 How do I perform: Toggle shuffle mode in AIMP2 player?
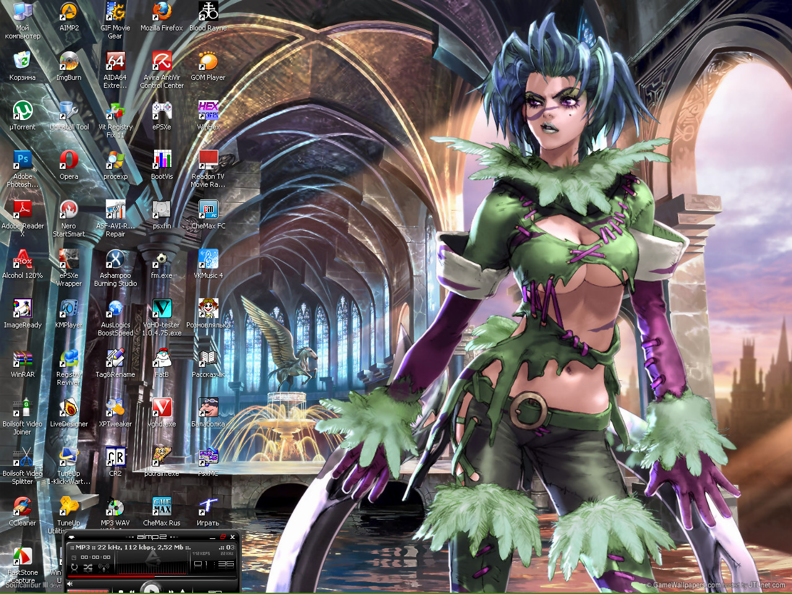coord(88,567)
